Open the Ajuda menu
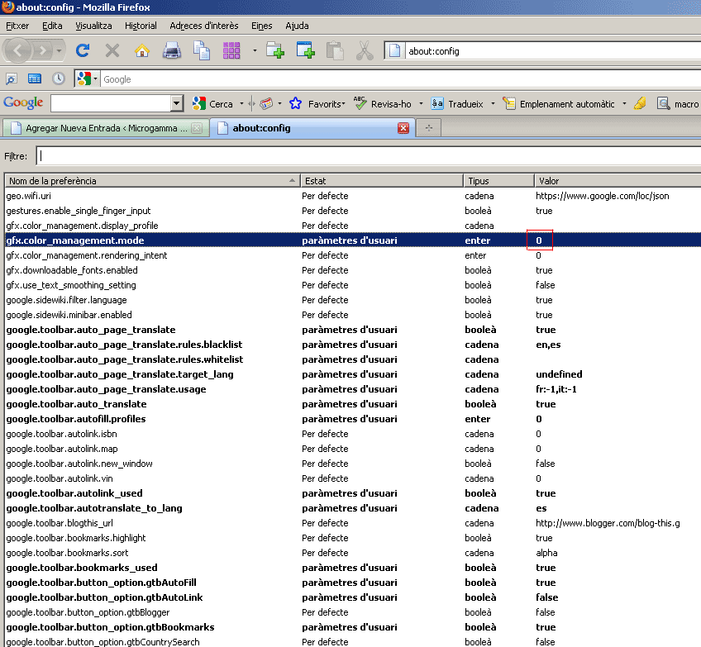 point(297,26)
